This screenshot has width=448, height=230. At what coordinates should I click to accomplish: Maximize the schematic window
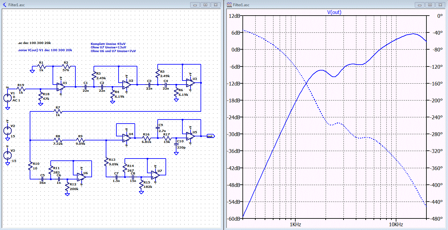pyautogui.click(x=206, y=5)
